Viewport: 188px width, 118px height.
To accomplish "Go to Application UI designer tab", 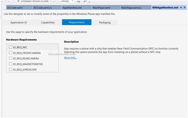I will pyautogui.click(x=18, y=23).
